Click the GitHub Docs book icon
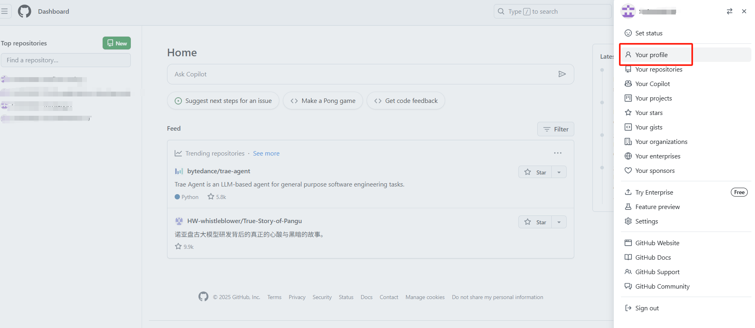The image size is (755, 328). click(628, 257)
